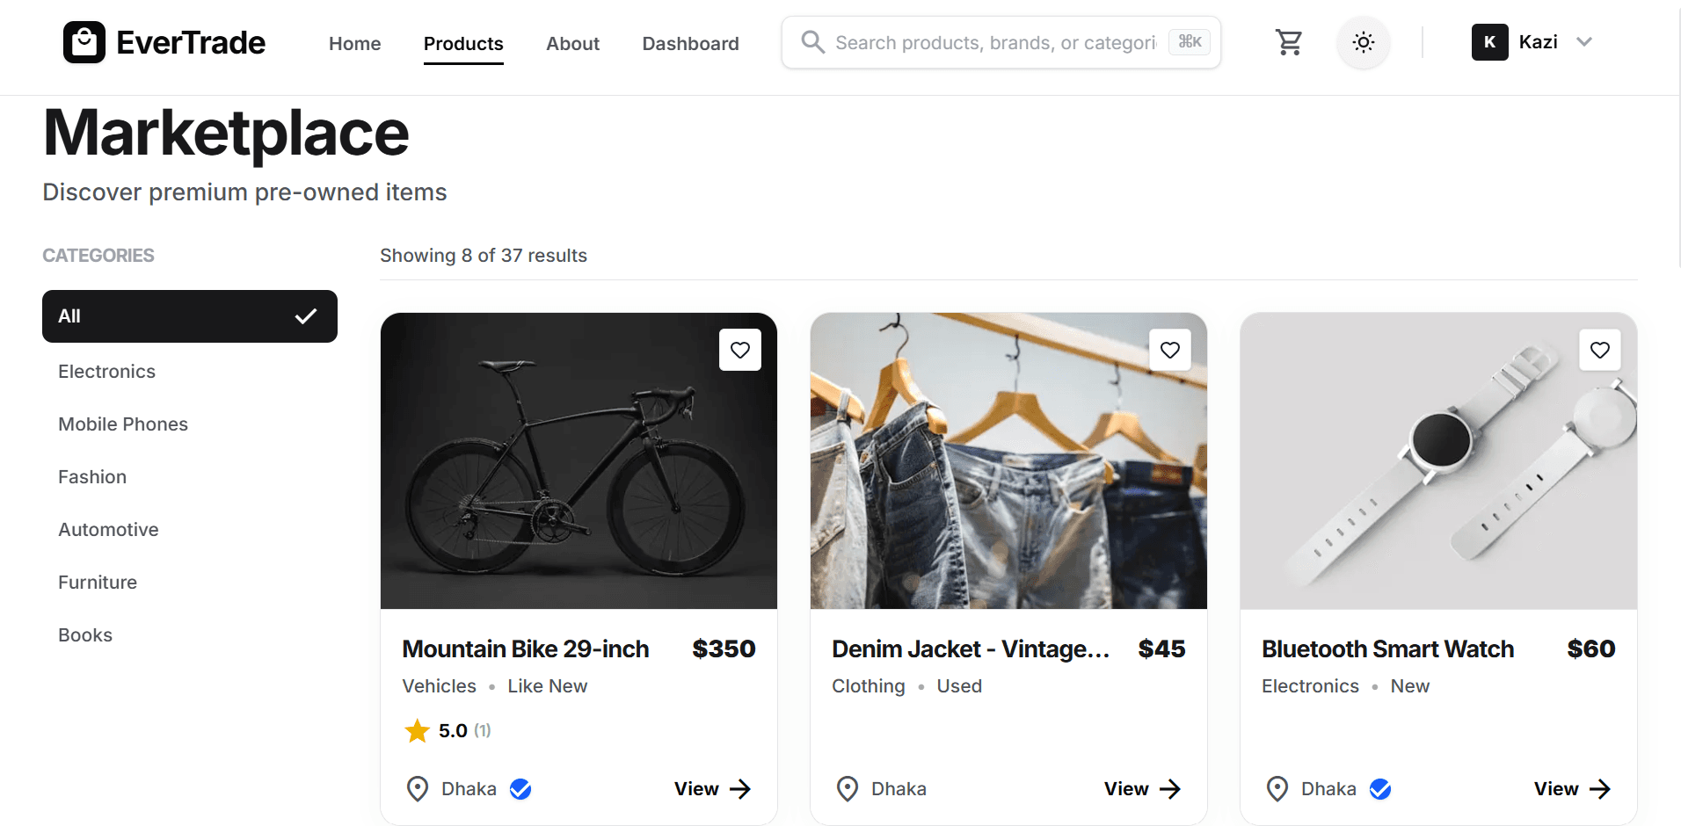
Task: Toggle the light/dark theme sun button
Action: click(x=1364, y=42)
